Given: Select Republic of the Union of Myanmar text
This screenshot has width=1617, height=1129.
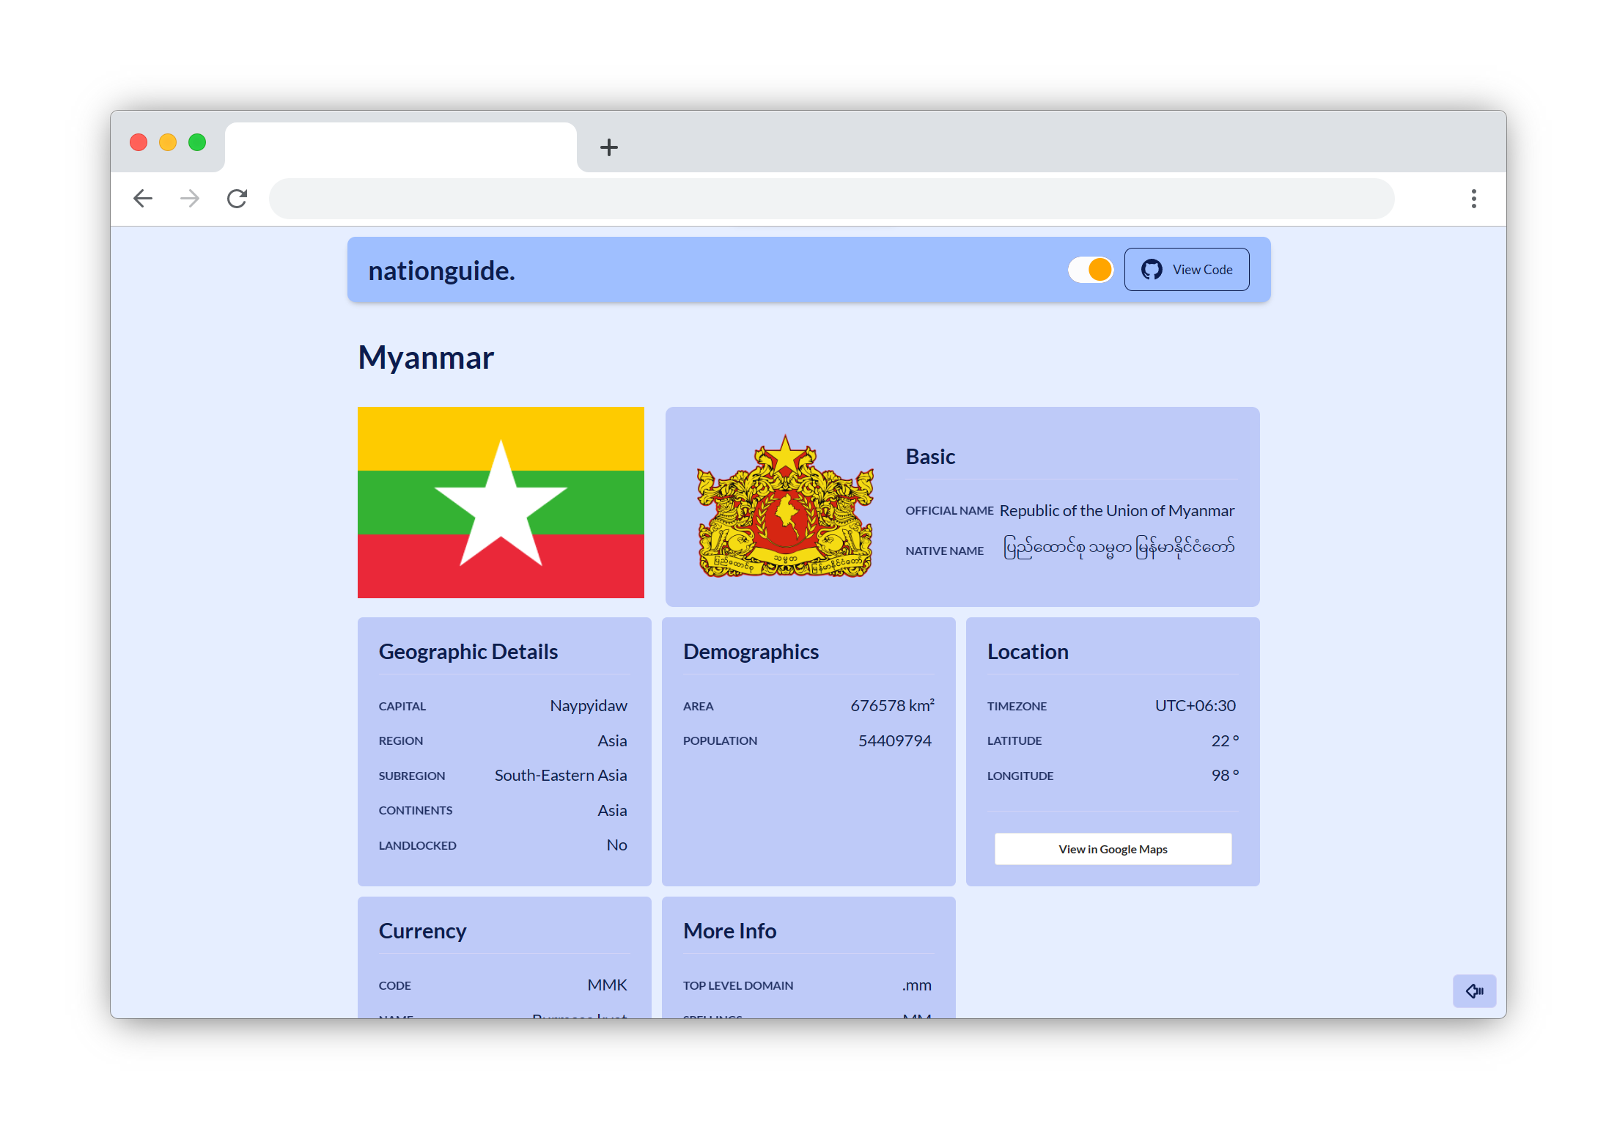Looking at the screenshot, I should [x=1117, y=510].
